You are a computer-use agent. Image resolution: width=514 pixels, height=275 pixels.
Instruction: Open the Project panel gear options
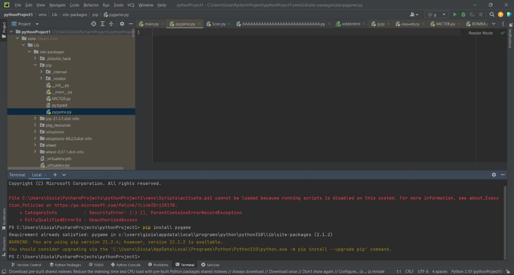122,24
